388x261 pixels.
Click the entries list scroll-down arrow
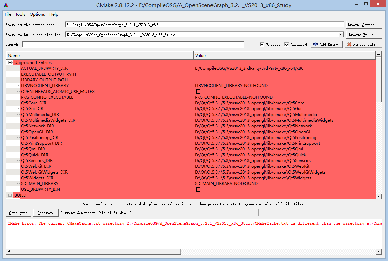pos(378,196)
